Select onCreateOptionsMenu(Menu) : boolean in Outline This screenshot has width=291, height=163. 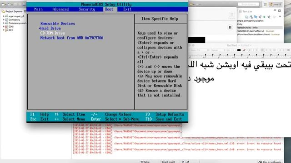(256, 31)
